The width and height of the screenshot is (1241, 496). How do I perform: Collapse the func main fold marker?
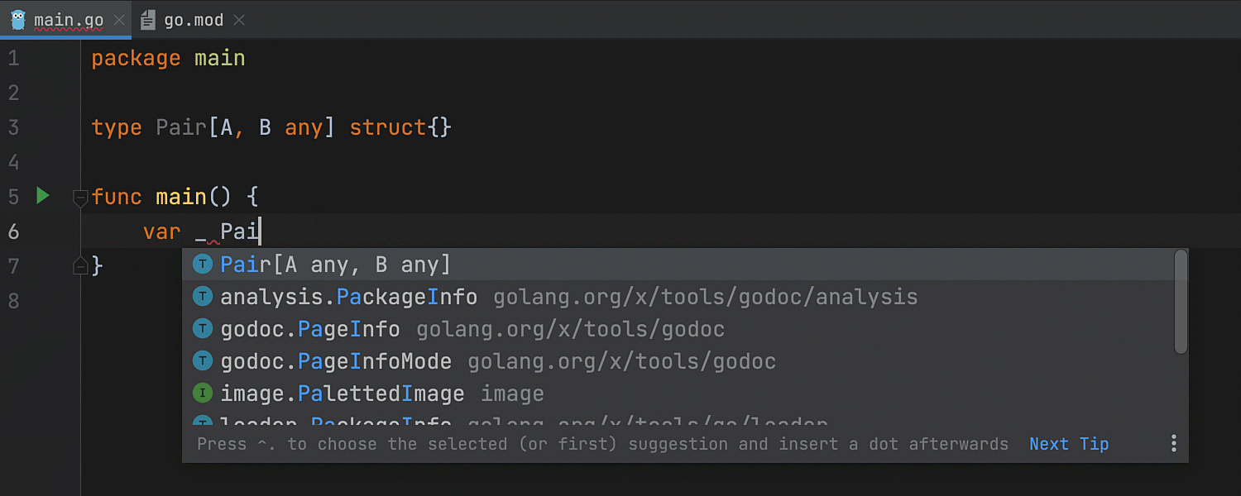pyautogui.click(x=80, y=197)
